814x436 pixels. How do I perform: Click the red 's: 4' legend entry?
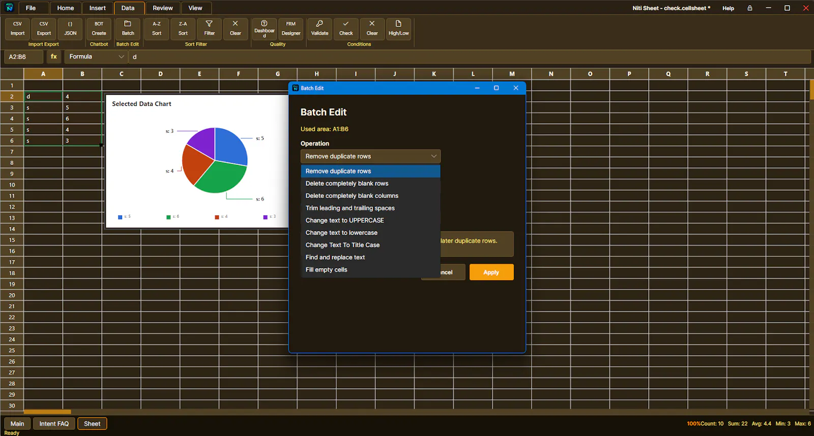point(221,217)
